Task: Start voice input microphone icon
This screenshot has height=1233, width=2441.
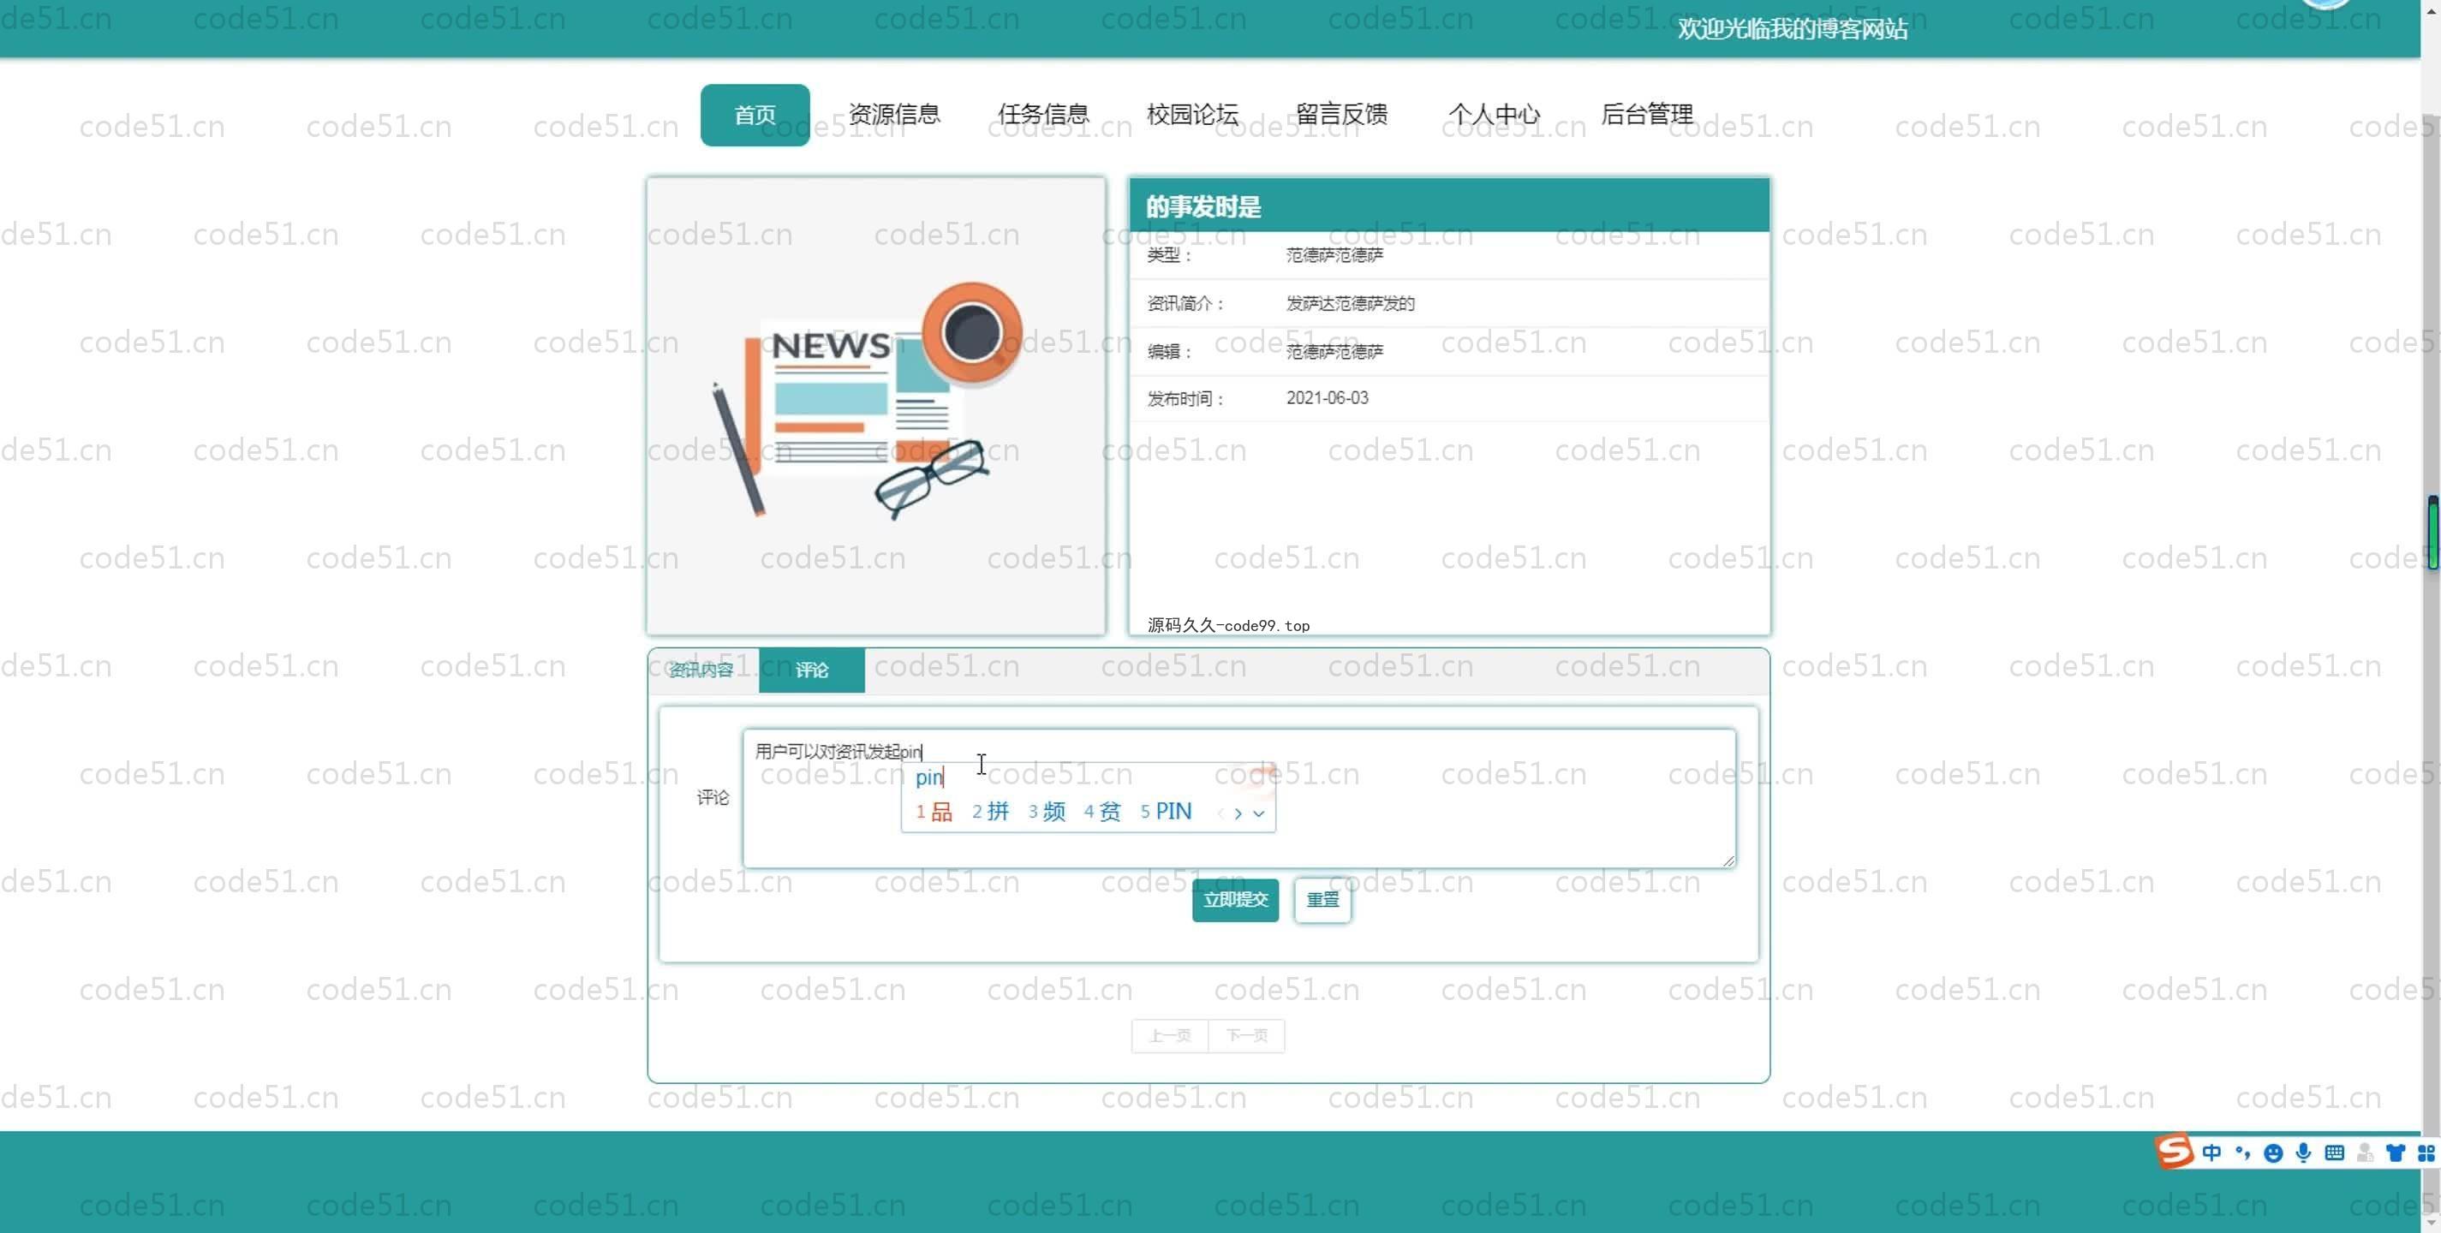Action: pos(2304,1153)
